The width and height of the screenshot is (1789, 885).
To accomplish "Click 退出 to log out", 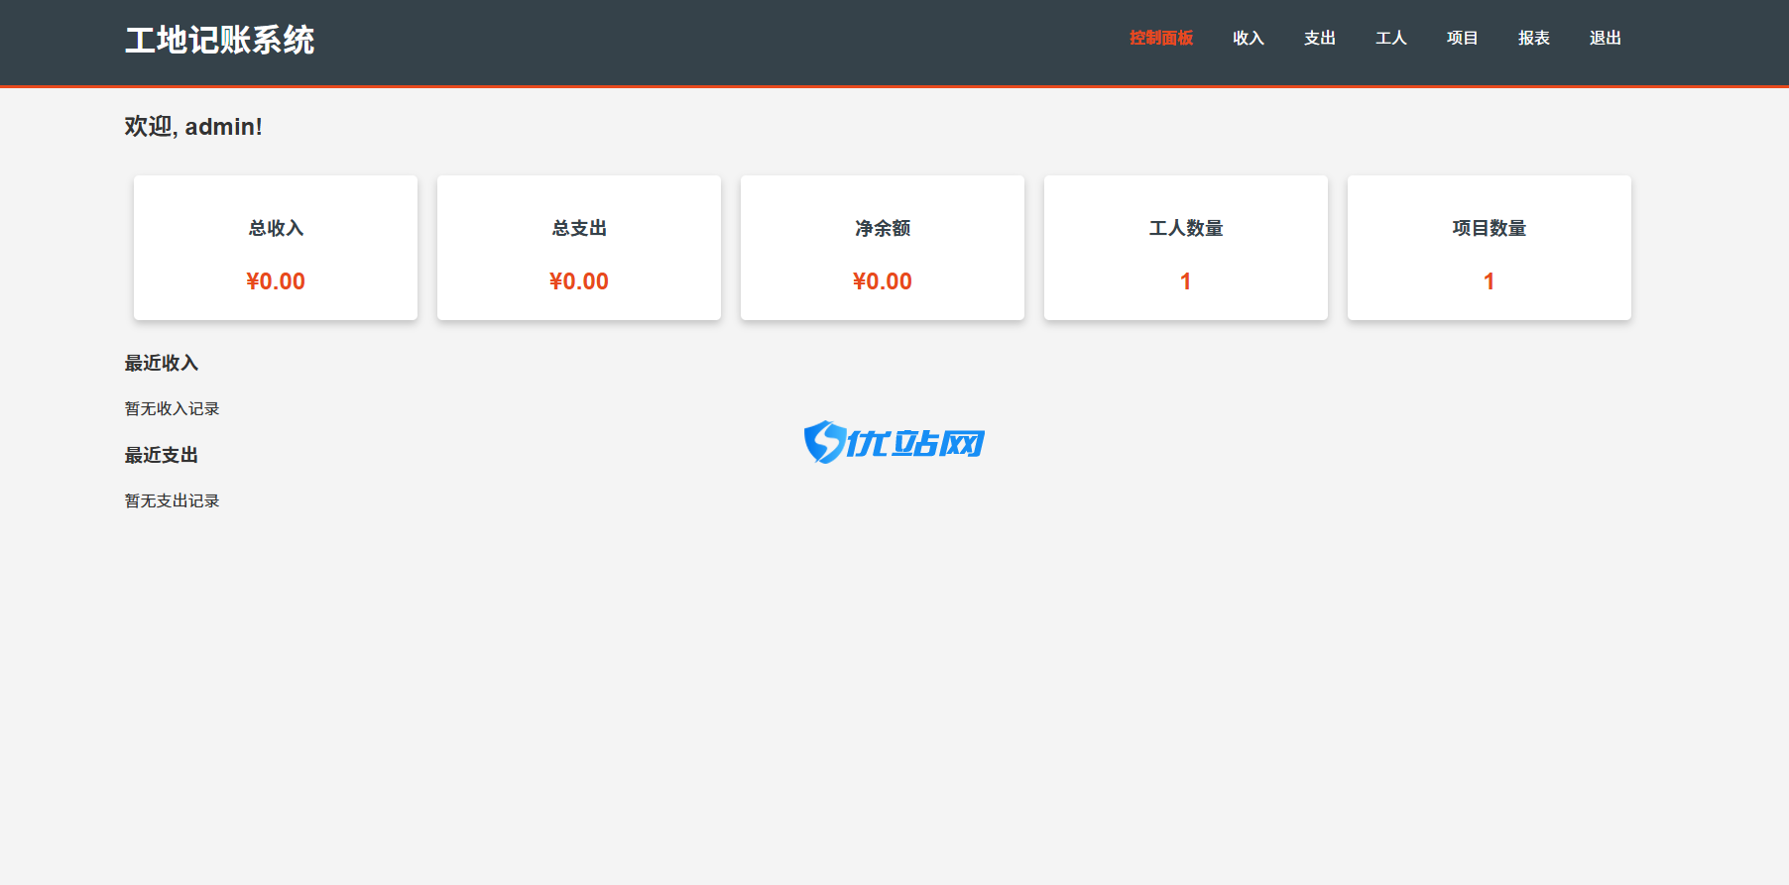I will (1606, 38).
